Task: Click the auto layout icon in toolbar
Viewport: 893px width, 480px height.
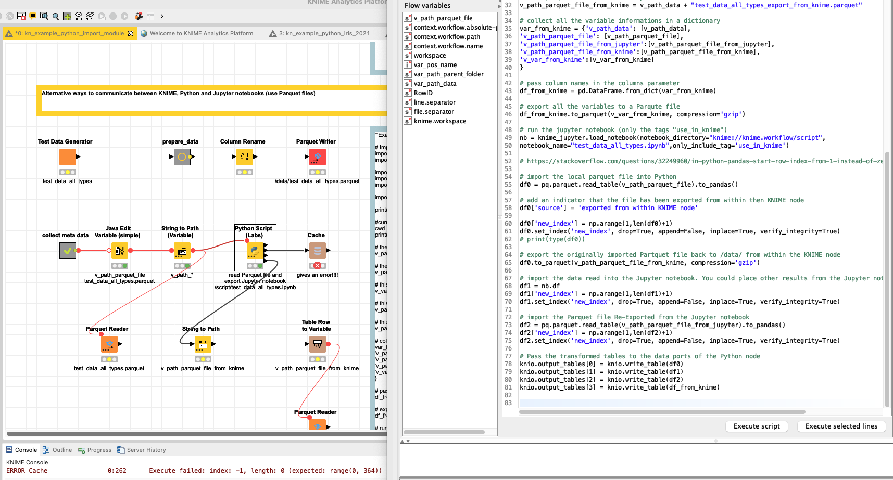Action: tap(150, 16)
